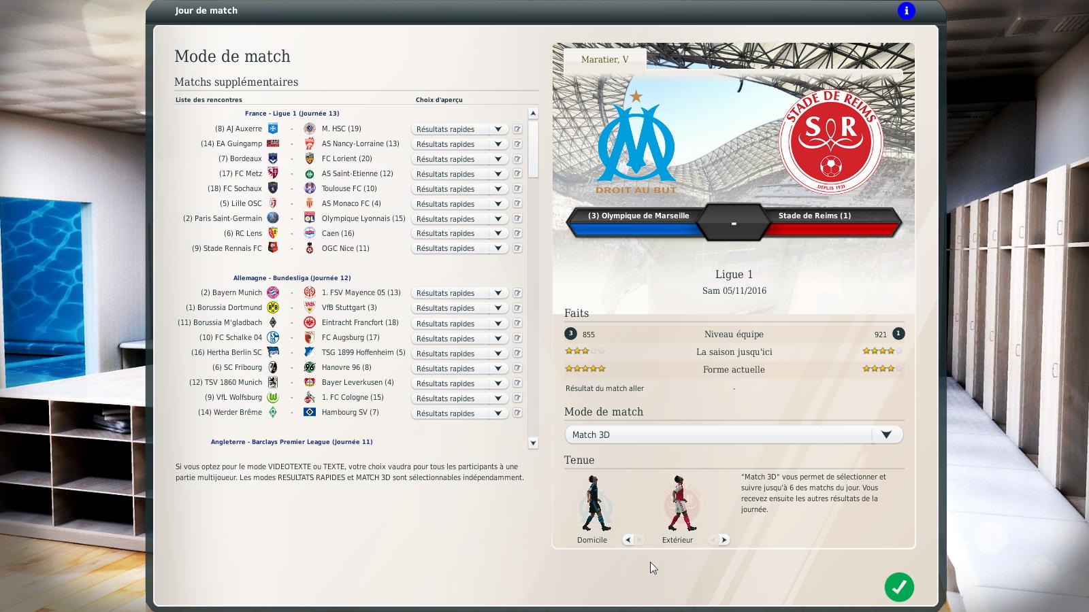Click the blue info icon at top right
The width and height of the screenshot is (1089, 612).
pyautogui.click(x=906, y=11)
